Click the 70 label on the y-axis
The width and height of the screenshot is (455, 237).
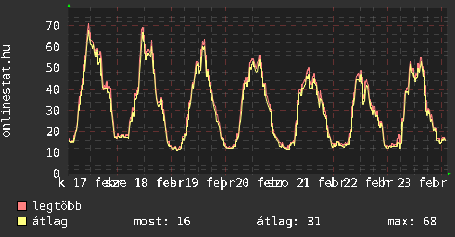coord(52,25)
